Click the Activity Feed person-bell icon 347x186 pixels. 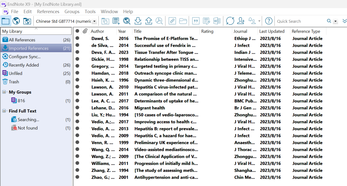click(252, 21)
